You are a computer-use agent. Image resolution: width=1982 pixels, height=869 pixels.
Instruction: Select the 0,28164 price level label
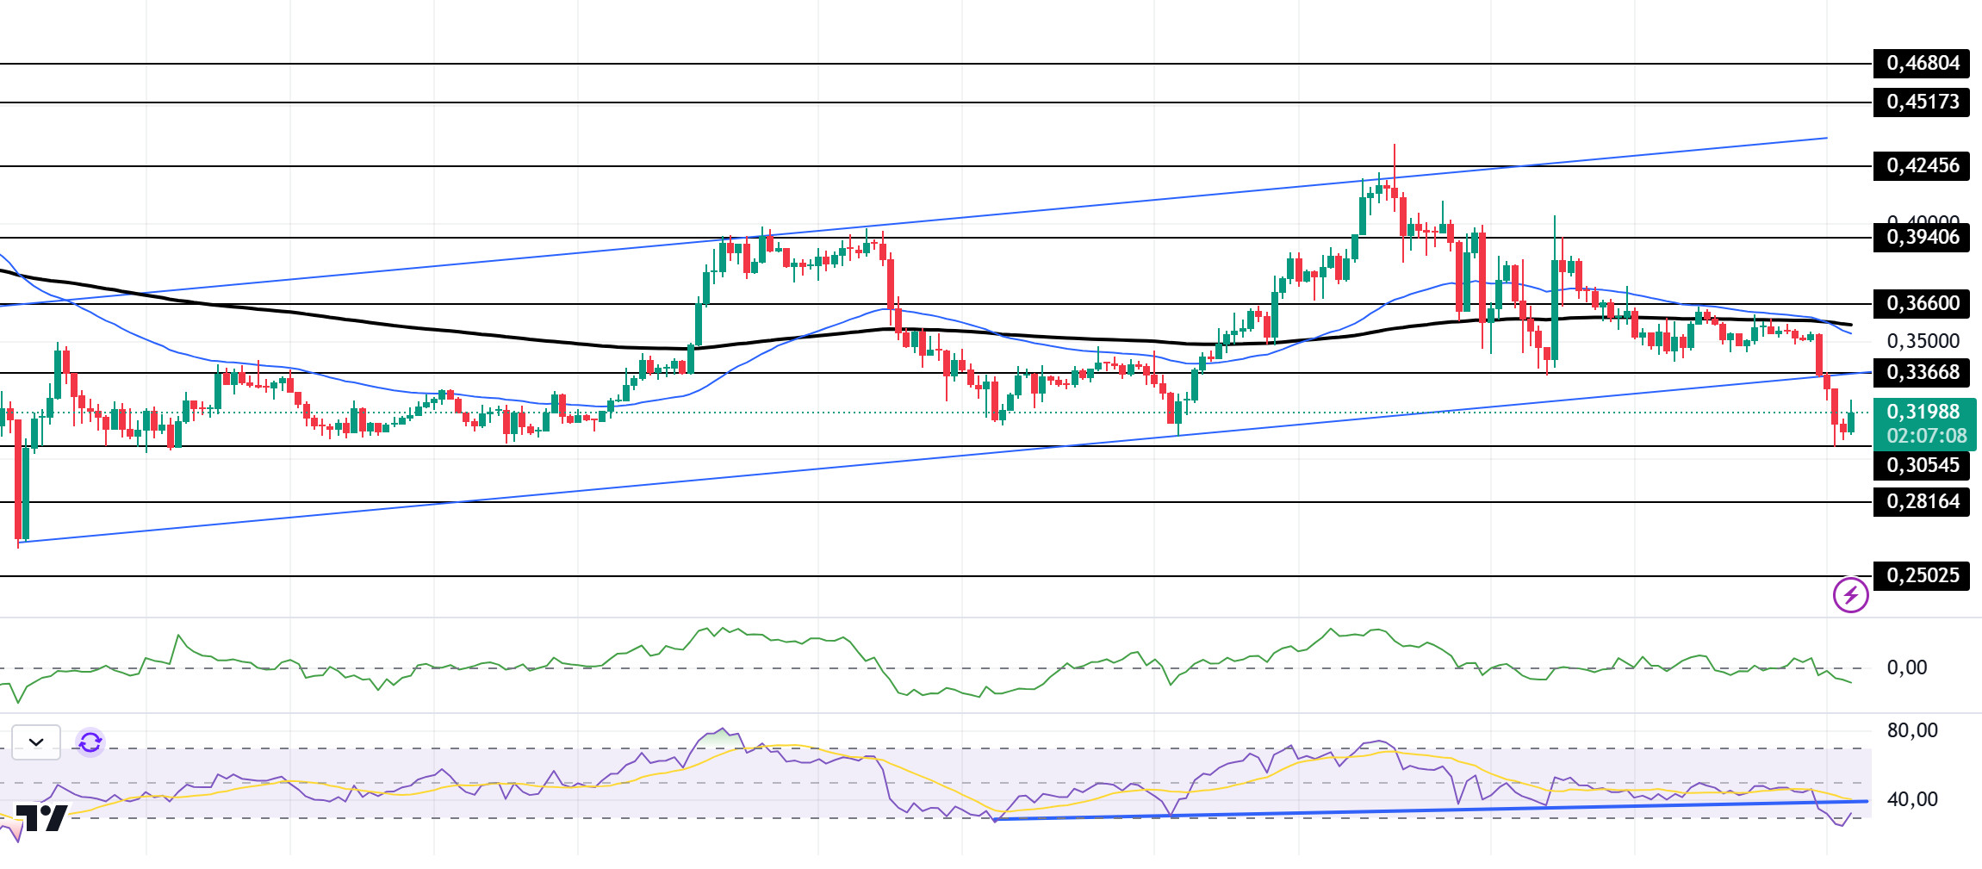1922,501
